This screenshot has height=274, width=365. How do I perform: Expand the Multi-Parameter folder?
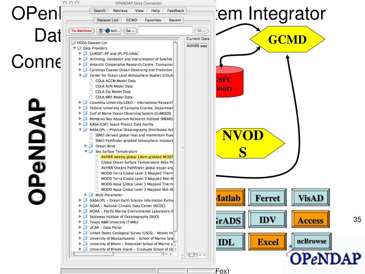pyautogui.click(x=86, y=195)
